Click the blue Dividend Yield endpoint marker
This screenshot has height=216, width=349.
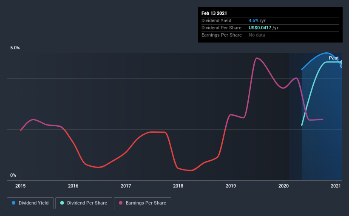[341, 66]
